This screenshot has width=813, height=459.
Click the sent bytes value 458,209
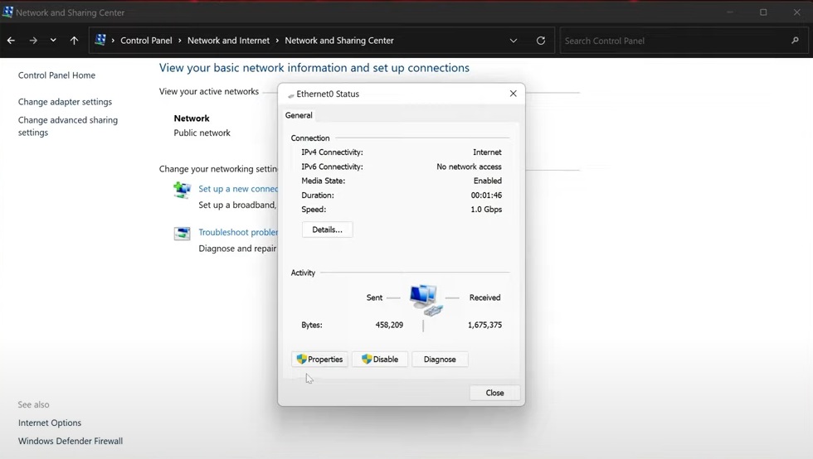tap(389, 325)
